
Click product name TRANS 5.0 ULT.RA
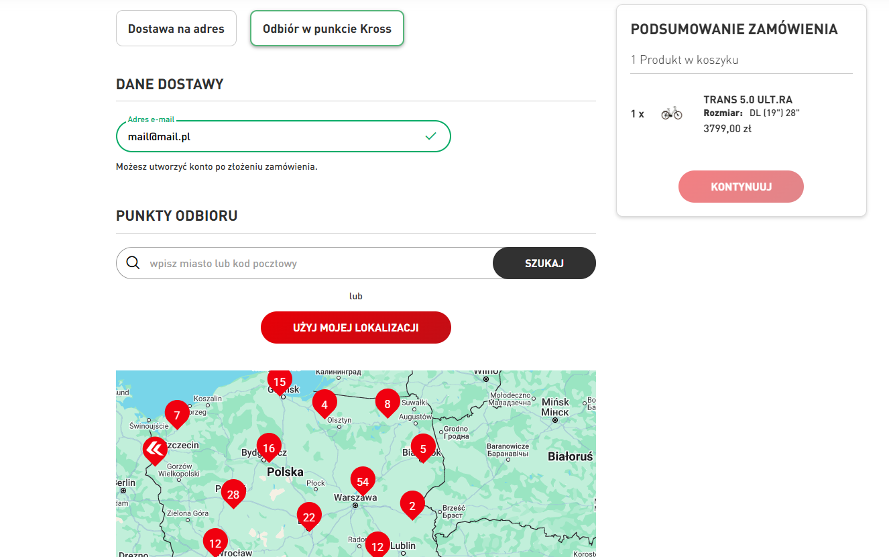coord(748,100)
